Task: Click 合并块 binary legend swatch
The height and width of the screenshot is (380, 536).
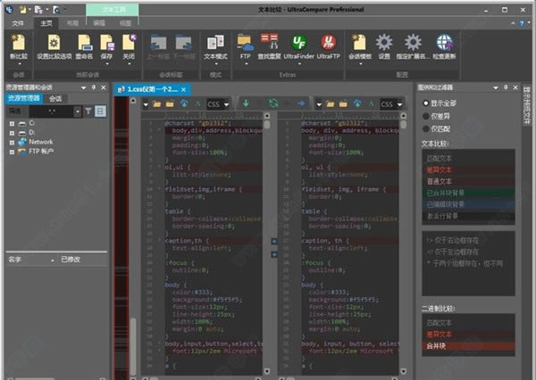Action: pos(468,346)
